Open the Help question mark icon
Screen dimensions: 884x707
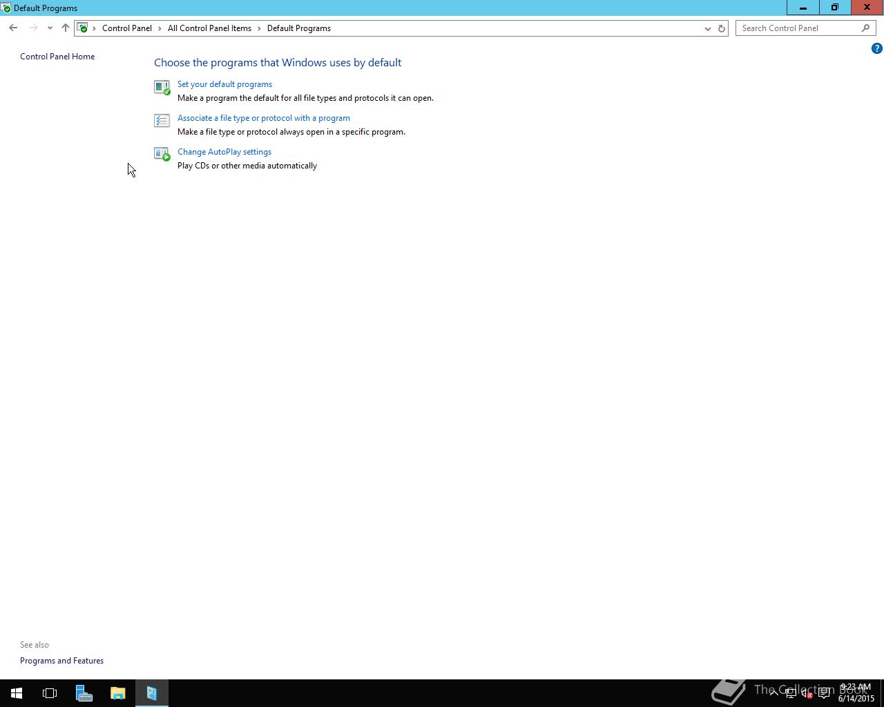tap(876, 48)
